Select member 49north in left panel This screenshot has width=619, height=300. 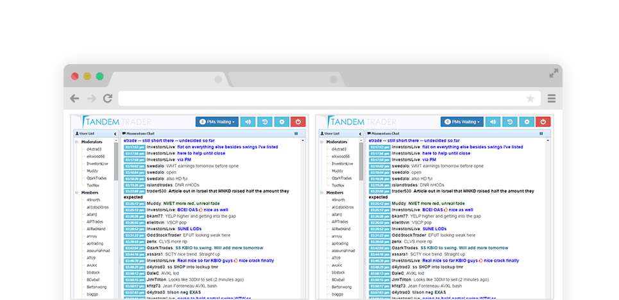pos(94,200)
